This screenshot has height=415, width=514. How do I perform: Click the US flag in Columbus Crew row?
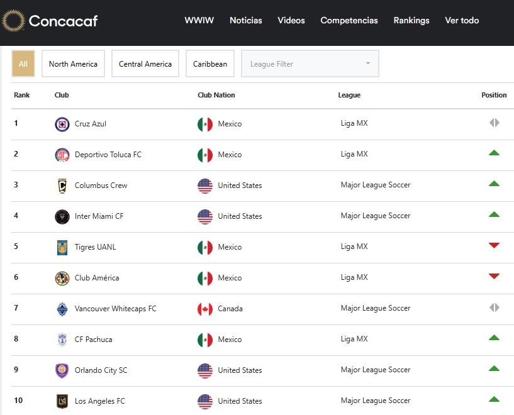click(205, 186)
